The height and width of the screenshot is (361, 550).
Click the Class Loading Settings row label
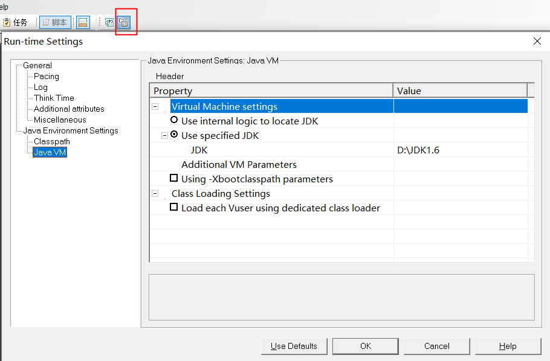pyautogui.click(x=221, y=193)
